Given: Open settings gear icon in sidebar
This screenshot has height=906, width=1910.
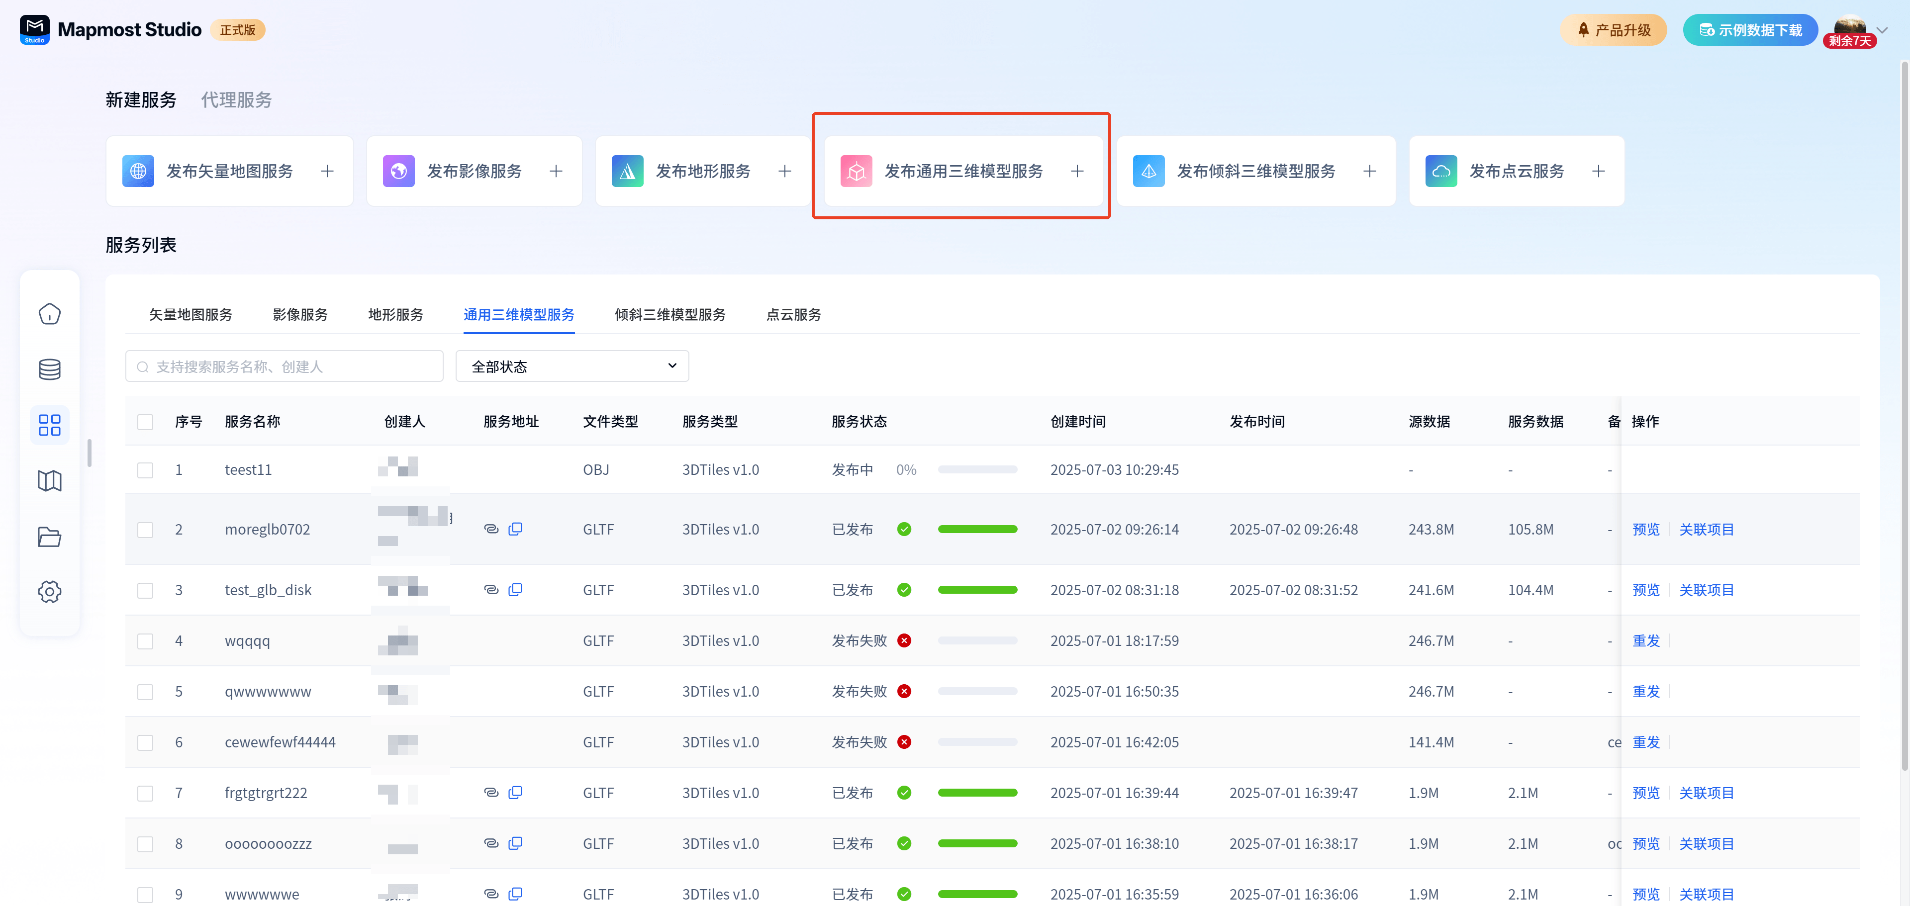Looking at the screenshot, I should pyautogui.click(x=50, y=592).
